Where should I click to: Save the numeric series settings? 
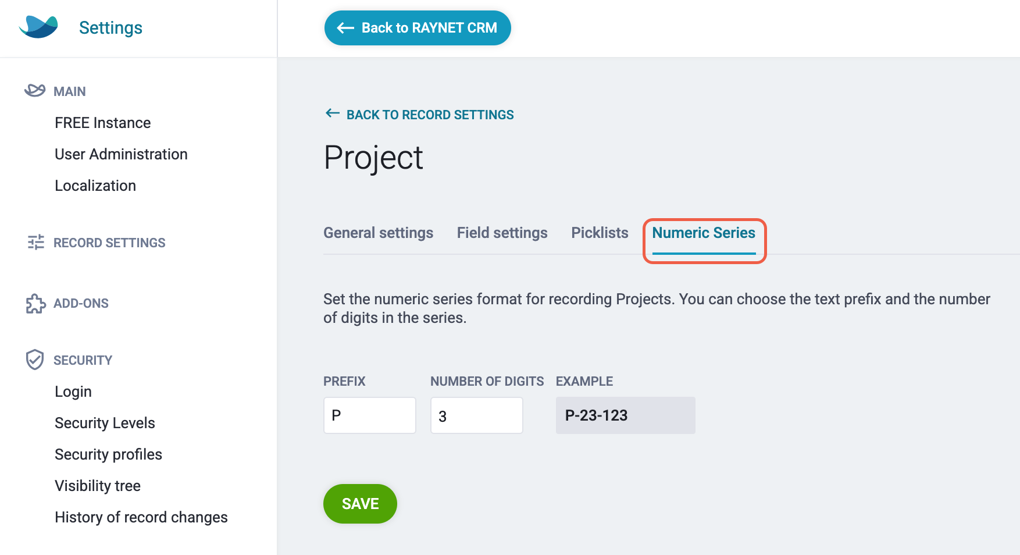(x=360, y=504)
